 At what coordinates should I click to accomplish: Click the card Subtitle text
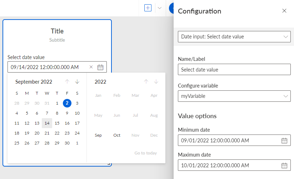(57, 40)
